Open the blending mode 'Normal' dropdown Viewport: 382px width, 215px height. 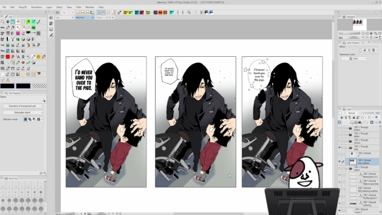point(353,113)
